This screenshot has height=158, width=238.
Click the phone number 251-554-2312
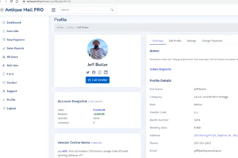tap(202, 143)
